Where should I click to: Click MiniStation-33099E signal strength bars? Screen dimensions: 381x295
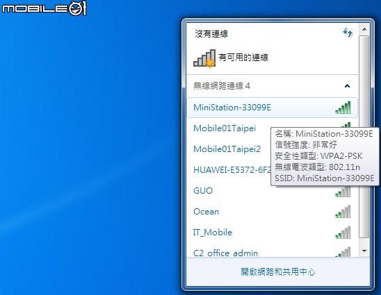(x=343, y=108)
